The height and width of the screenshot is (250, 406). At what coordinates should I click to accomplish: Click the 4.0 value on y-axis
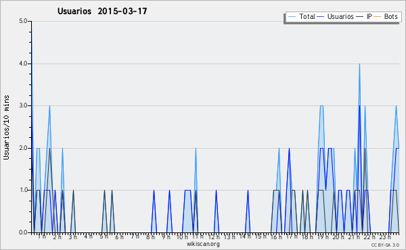click(x=23, y=64)
